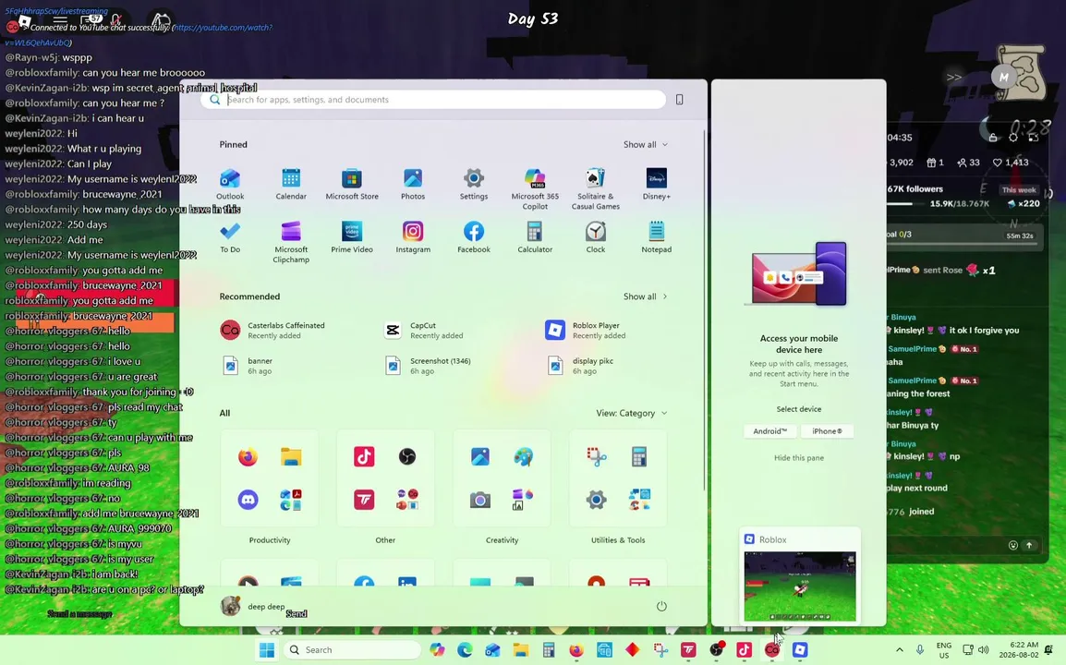1066x665 pixels.
Task: Open the pinned Calculator app
Action: 535,237
